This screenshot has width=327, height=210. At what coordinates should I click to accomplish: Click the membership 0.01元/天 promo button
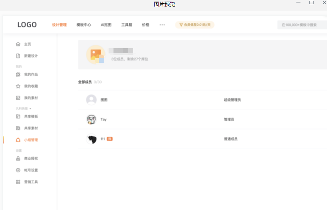195,25
